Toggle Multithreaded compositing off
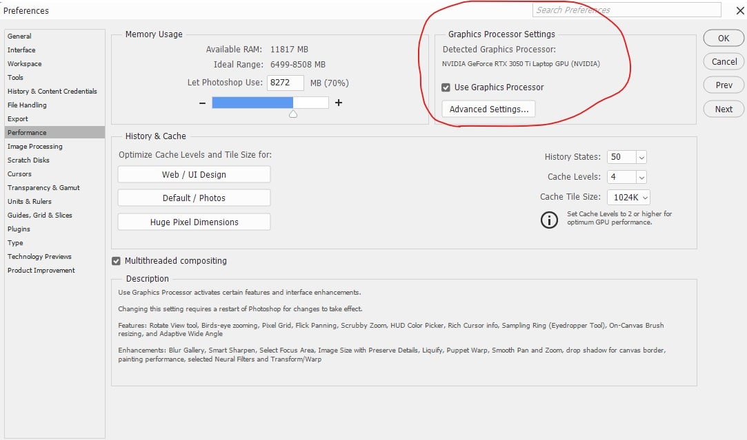The width and height of the screenshot is (747, 440). [x=114, y=261]
